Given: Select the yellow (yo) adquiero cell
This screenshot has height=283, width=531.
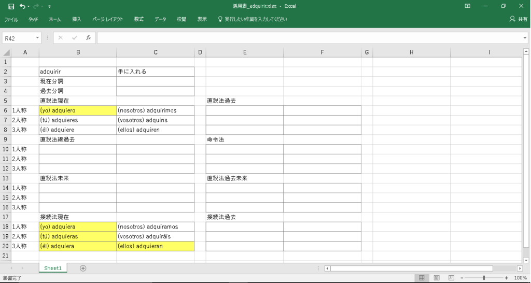Looking at the screenshot, I should point(78,111).
